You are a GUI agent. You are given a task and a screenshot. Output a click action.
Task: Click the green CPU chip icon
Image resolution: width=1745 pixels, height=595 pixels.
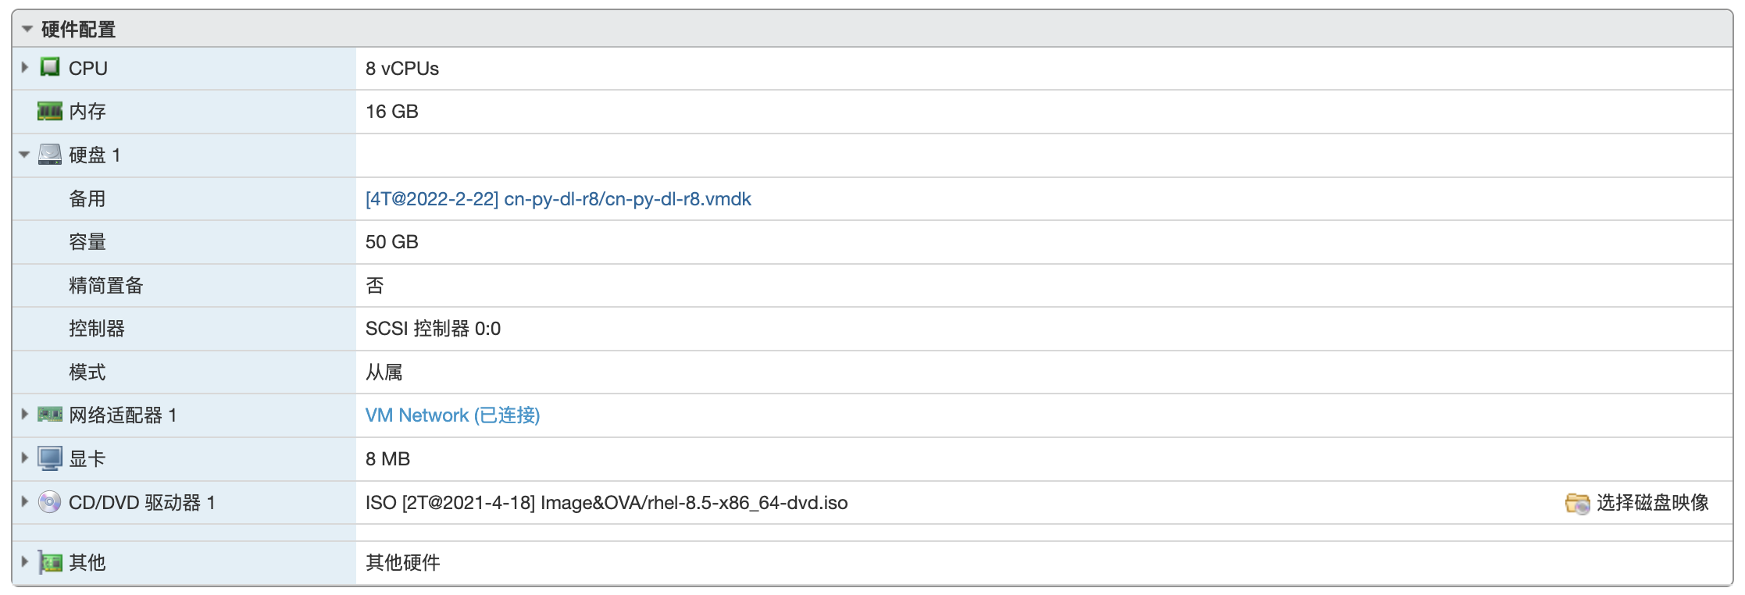tap(50, 67)
